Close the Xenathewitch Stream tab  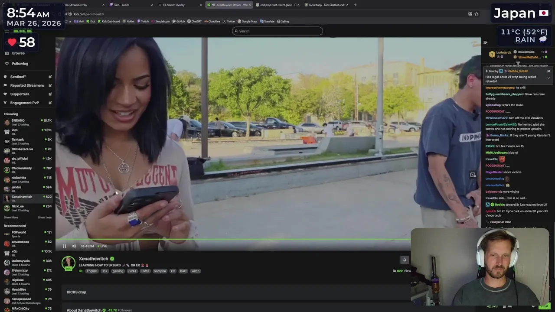tap(250, 5)
